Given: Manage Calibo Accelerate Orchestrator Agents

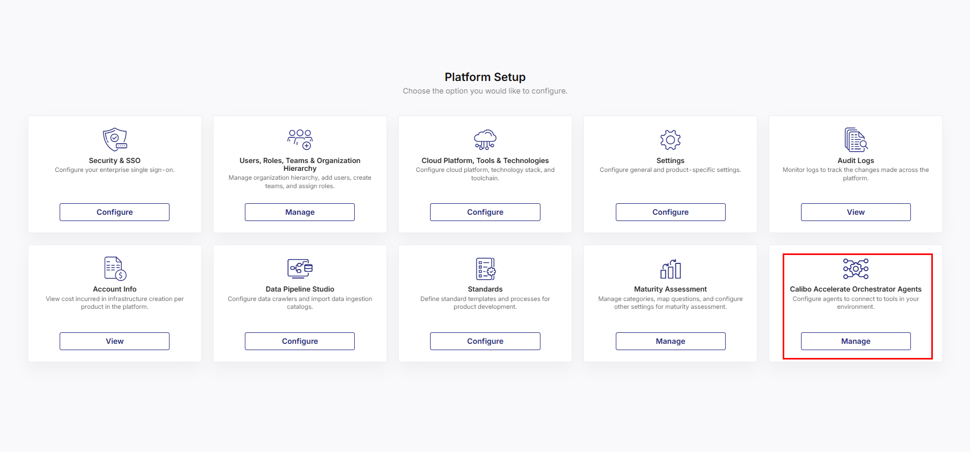Looking at the screenshot, I should click(856, 341).
